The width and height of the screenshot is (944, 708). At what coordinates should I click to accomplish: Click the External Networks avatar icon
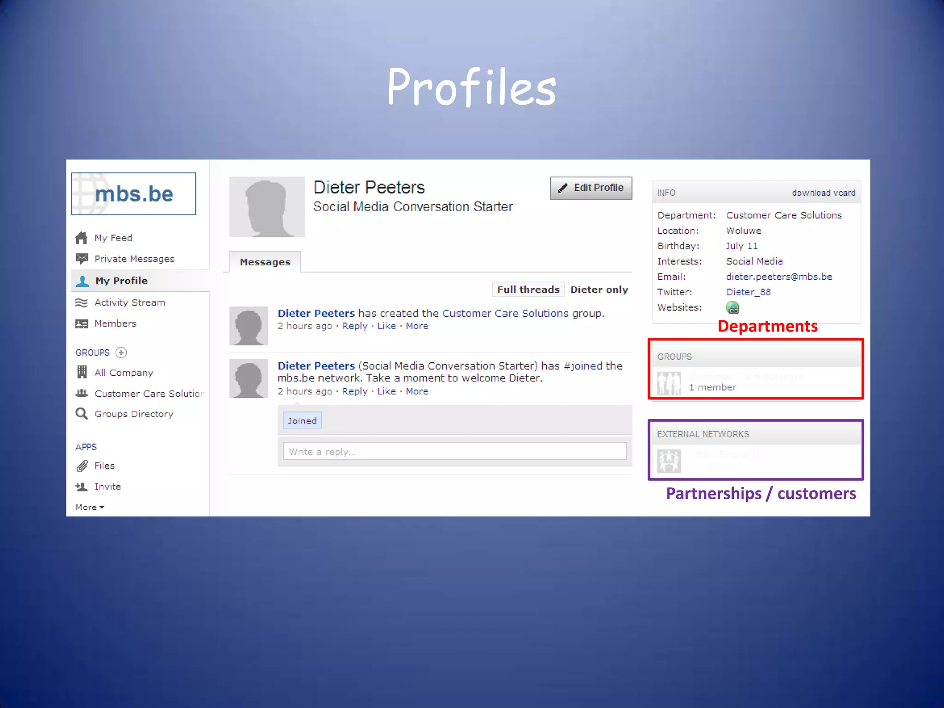click(669, 461)
